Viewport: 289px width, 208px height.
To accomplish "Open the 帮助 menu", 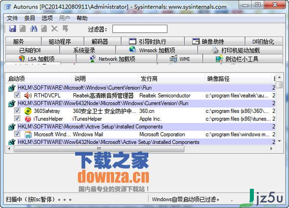I will click(x=82, y=18).
